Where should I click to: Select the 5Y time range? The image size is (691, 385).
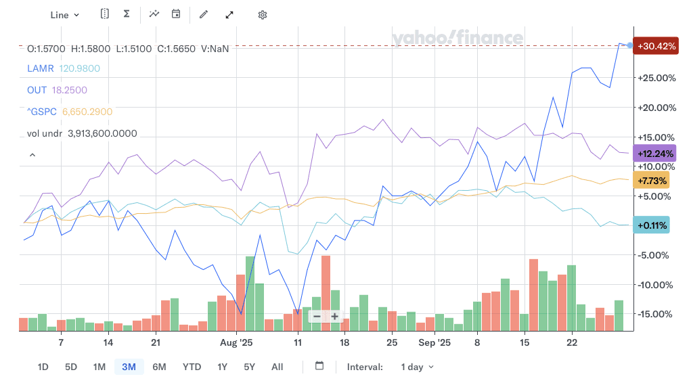249,367
